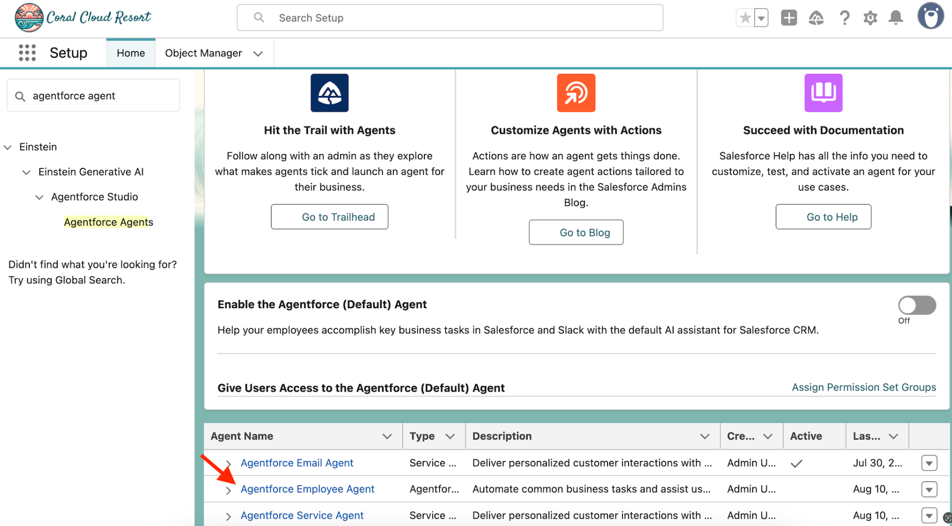Open favorites list dropdown arrow
The width and height of the screenshot is (952, 526).
click(761, 19)
